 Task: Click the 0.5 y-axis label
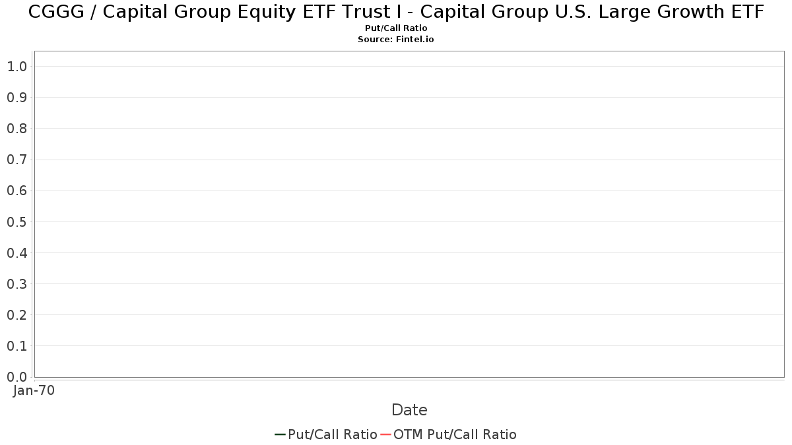pos(16,222)
